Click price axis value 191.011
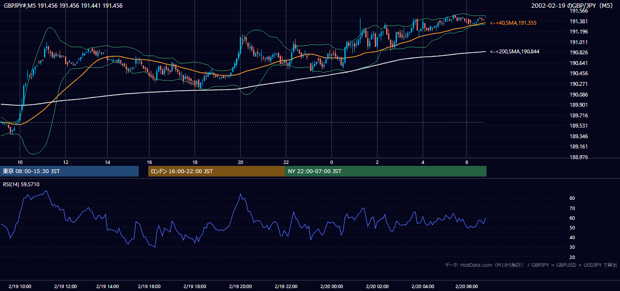Screen dimensions: 620x291 tap(579, 42)
